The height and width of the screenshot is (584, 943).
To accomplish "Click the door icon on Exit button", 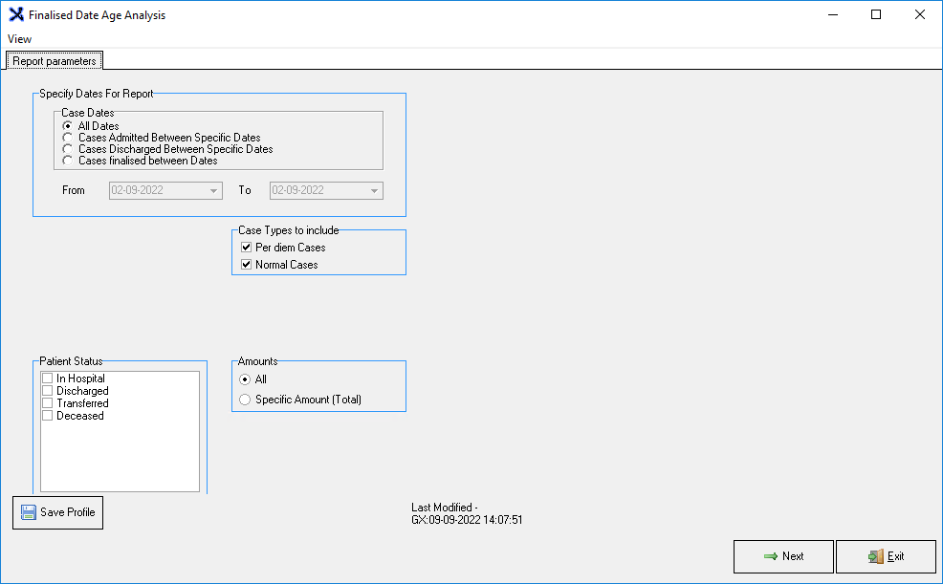I will 875,556.
